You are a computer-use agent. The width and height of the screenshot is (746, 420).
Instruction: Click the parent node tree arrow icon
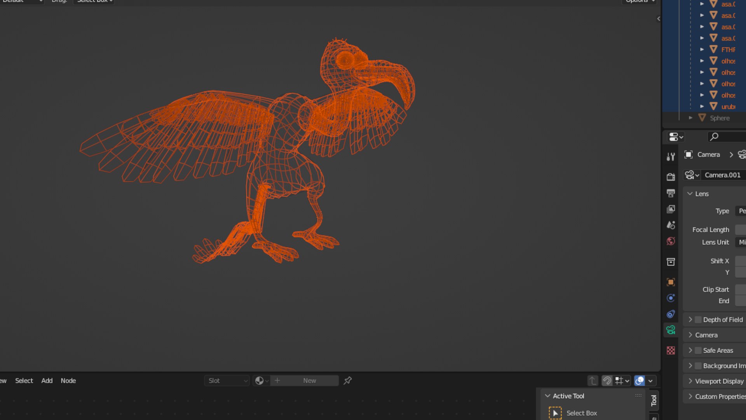coord(592,381)
